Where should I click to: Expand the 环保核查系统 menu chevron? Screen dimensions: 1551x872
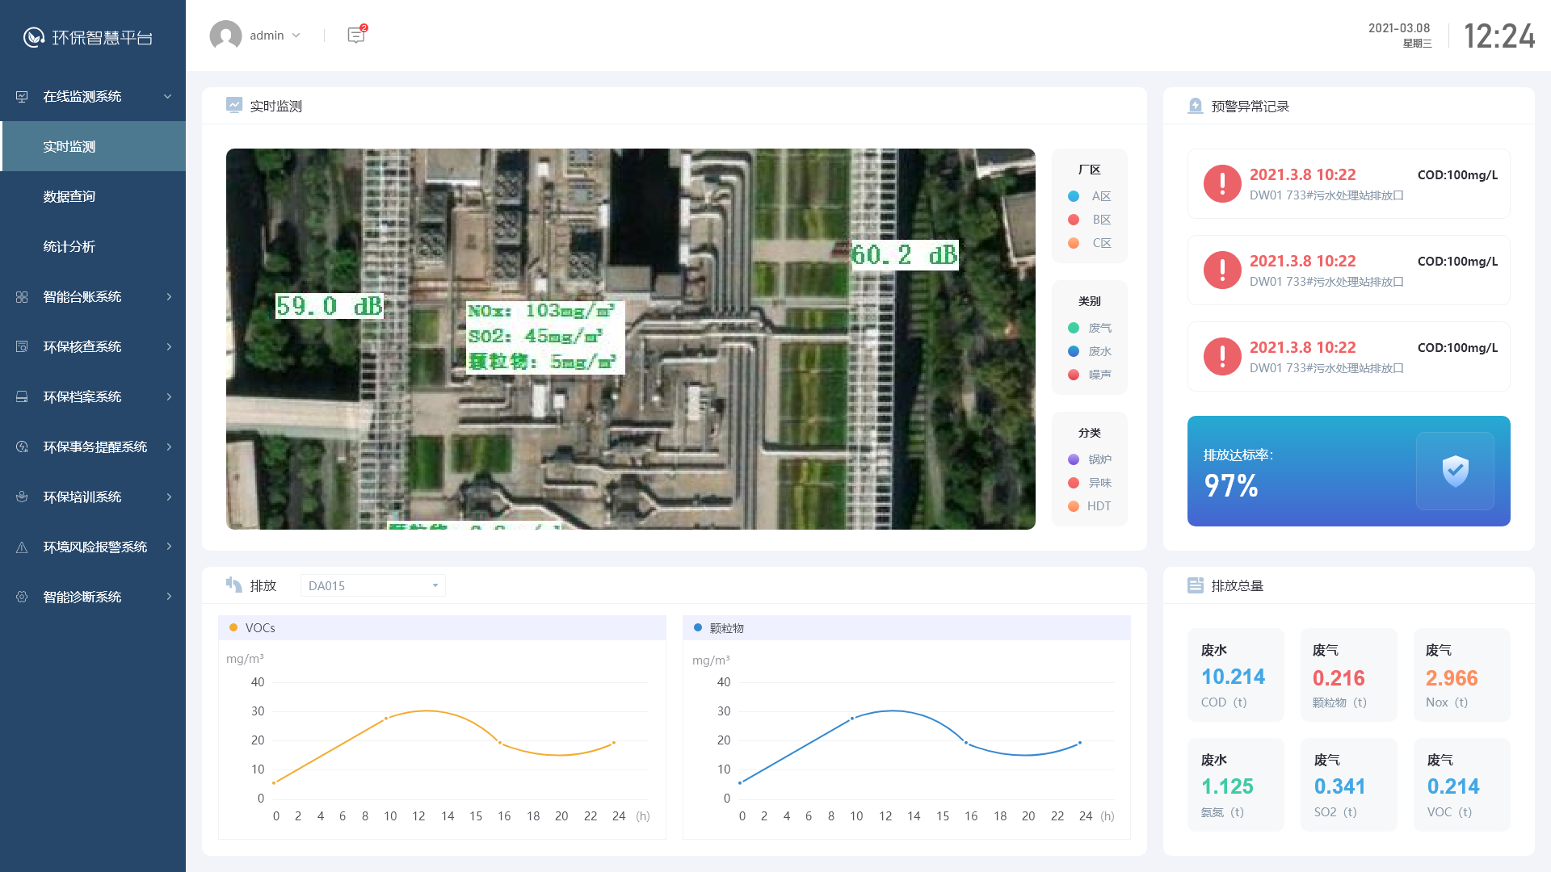click(x=169, y=346)
